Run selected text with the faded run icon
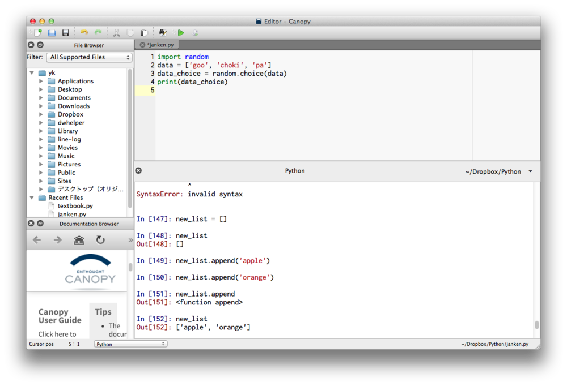 point(195,33)
